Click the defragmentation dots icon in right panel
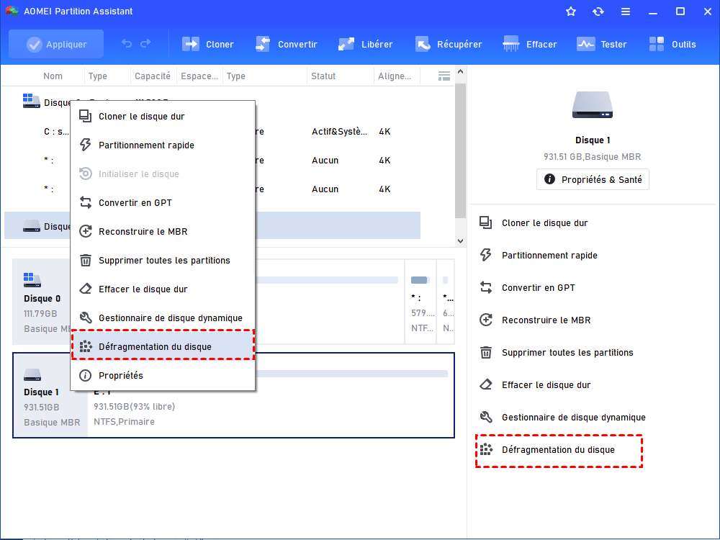This screenshot has height=540, width=720. tap(486, 449)
